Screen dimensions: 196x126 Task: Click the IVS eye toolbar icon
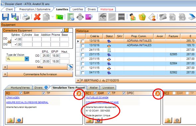(x=103, y=17)
